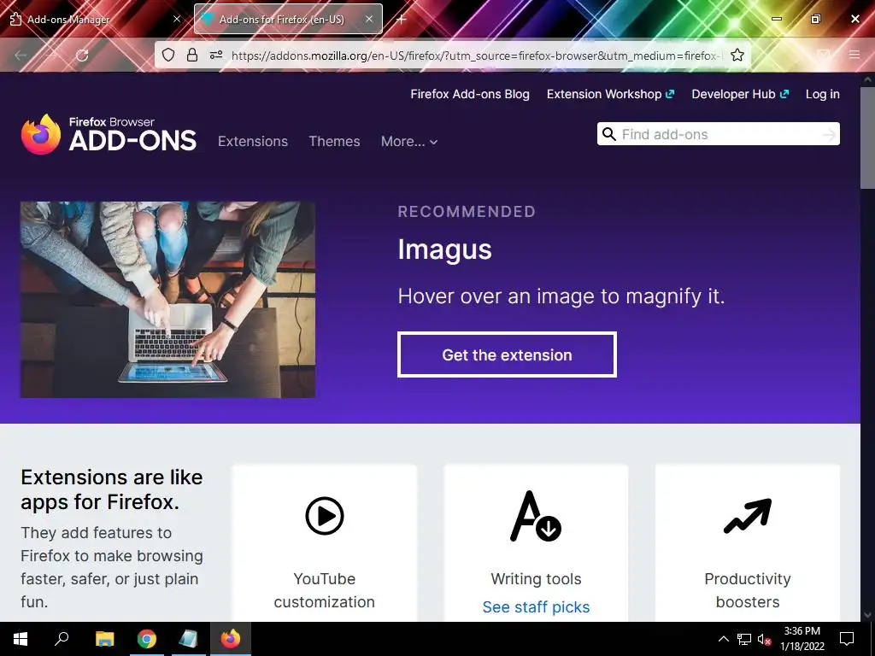Click the Productivity boosters arrow icon
The width and height of the screenshot is (875, 656).
(x=747, y=516)
